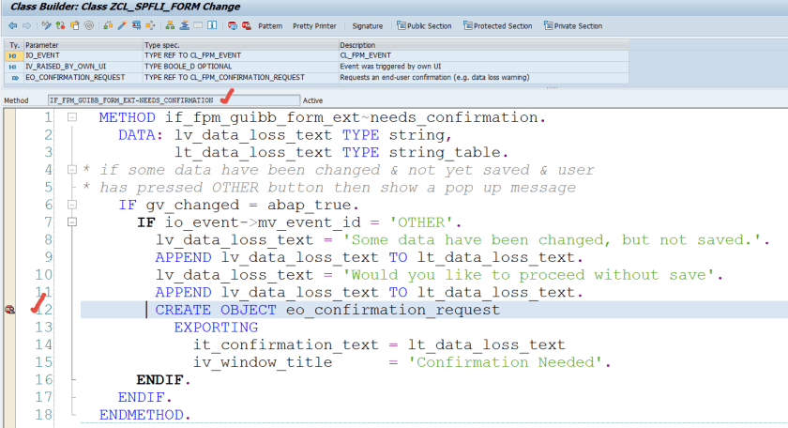Open the object hierarchy display icon
788x428 pixels.
click(x=169, y=26)
